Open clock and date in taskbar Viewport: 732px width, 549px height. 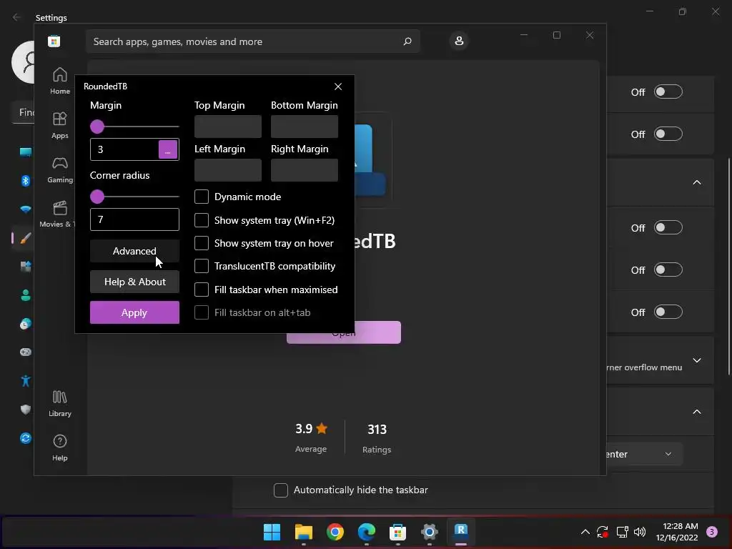(x=677, y=532)
